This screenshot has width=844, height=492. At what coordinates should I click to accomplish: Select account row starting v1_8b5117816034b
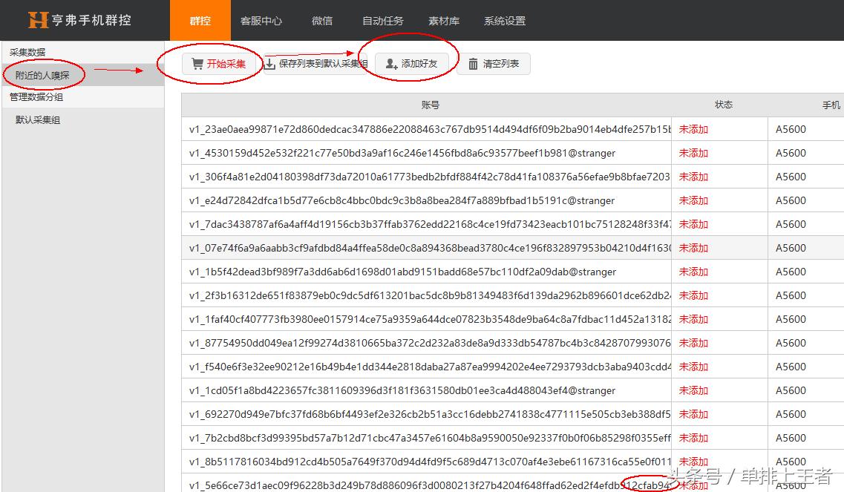click(512, 462)
